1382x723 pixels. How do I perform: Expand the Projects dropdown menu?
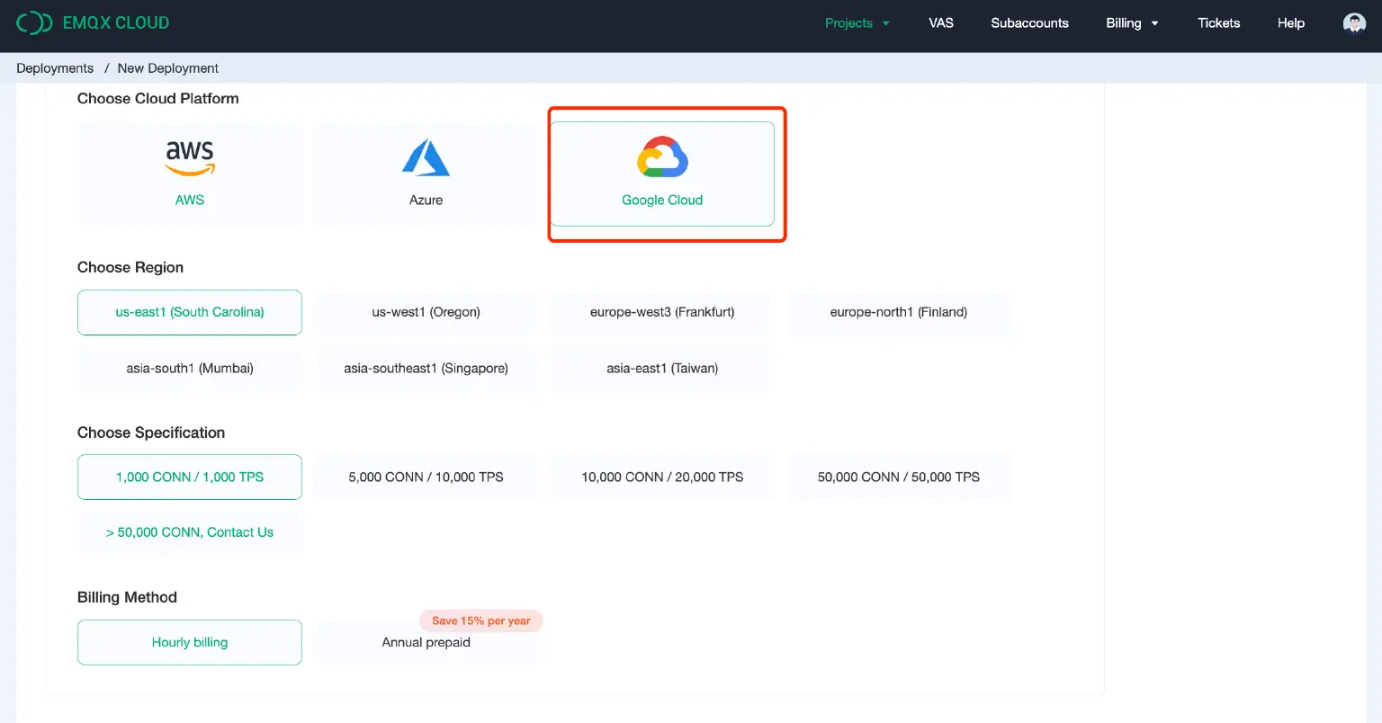[857, 23]
